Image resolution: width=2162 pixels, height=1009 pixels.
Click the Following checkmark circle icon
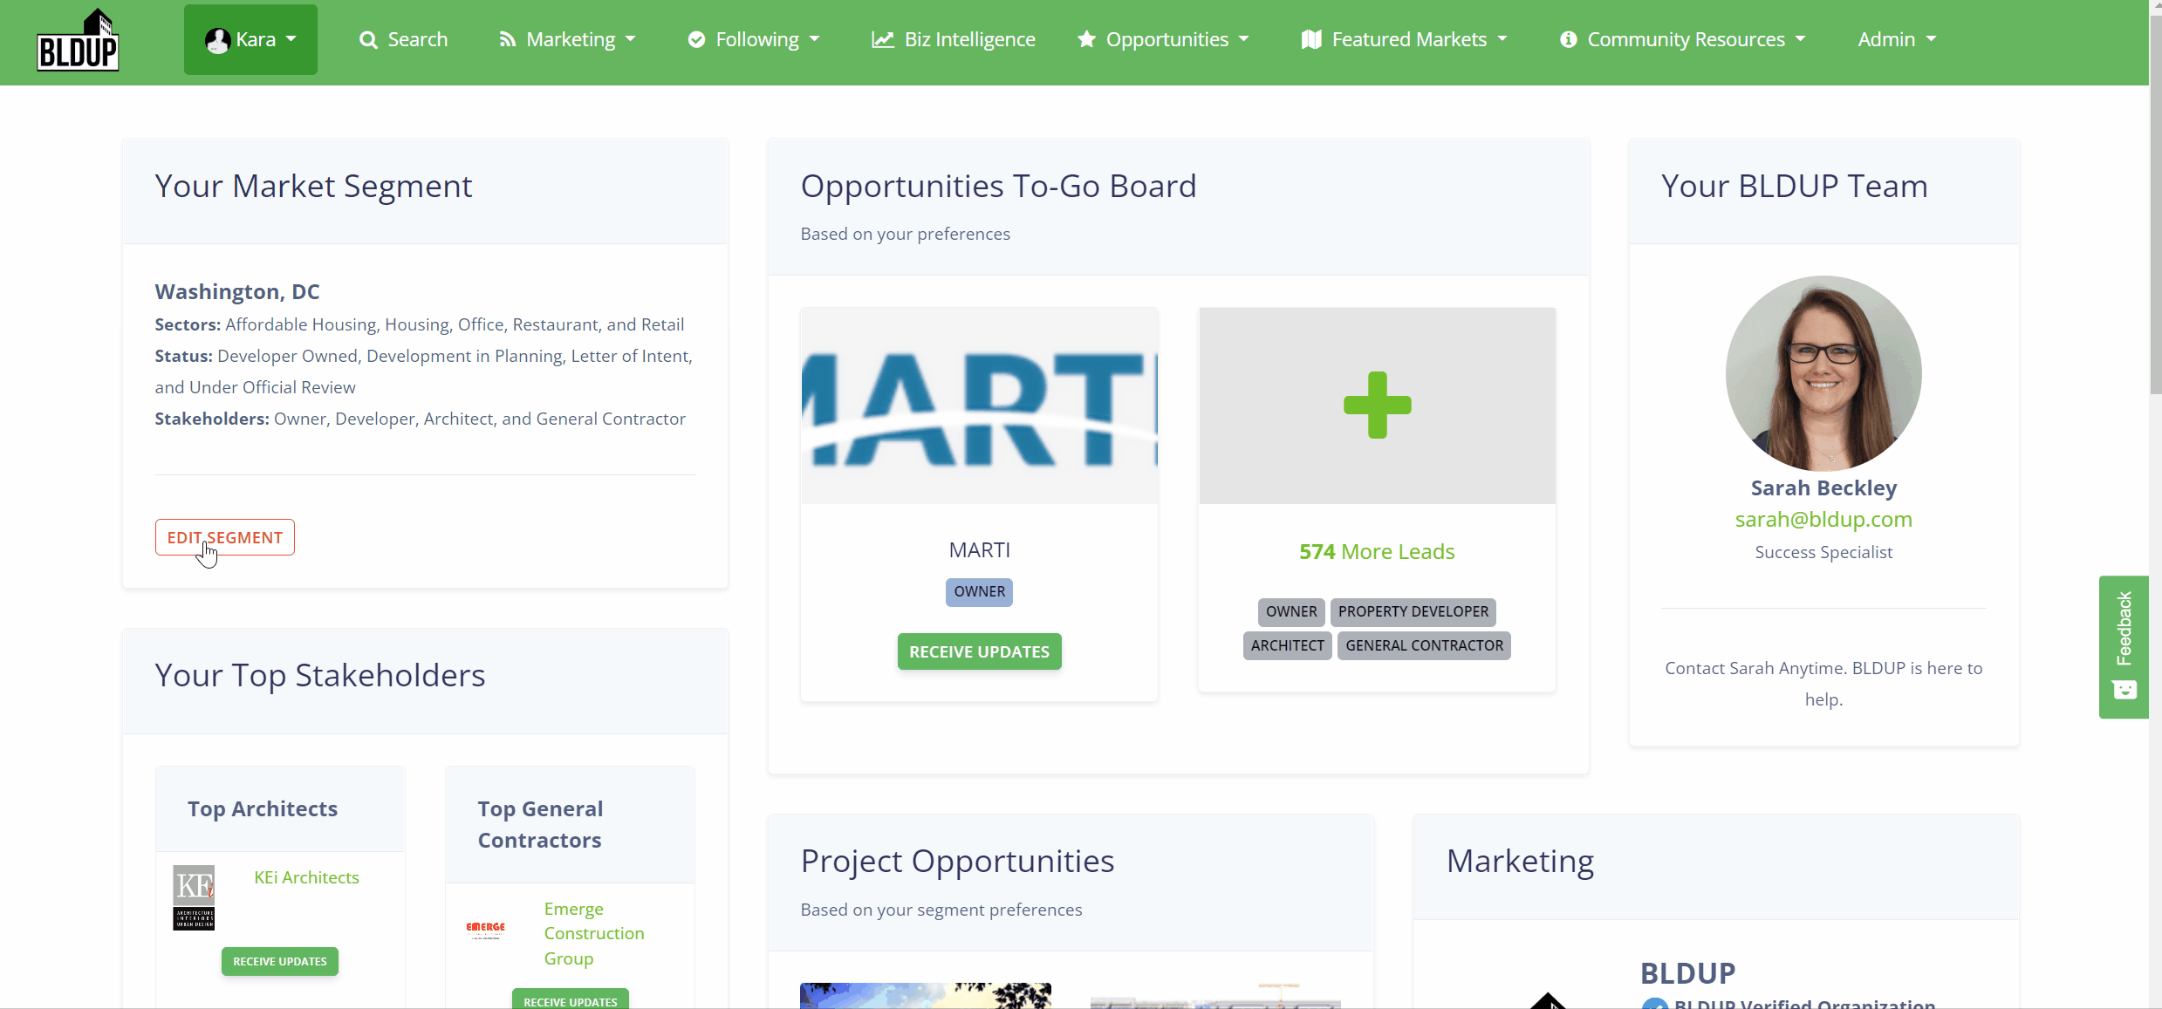(x=696, y=40)
